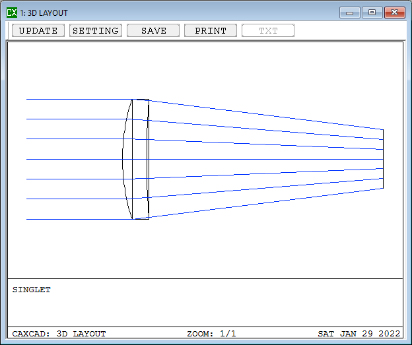
Task: Click the SINGLET title text
Action: (x=32, y=290)
